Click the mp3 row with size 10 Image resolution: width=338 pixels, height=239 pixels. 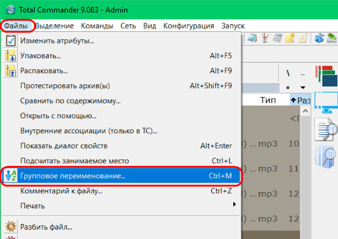[x=271, y=144]
